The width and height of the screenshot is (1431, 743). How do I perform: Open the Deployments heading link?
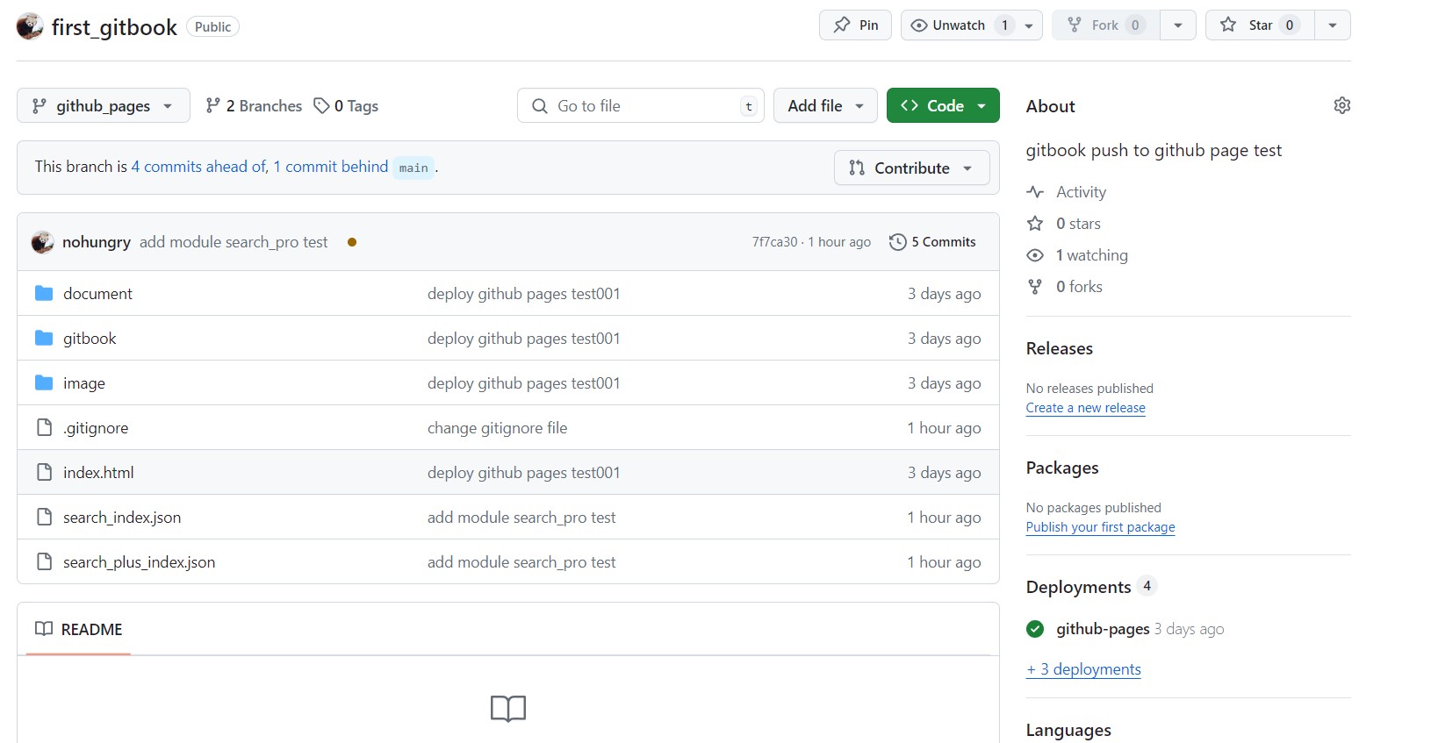1078,587
